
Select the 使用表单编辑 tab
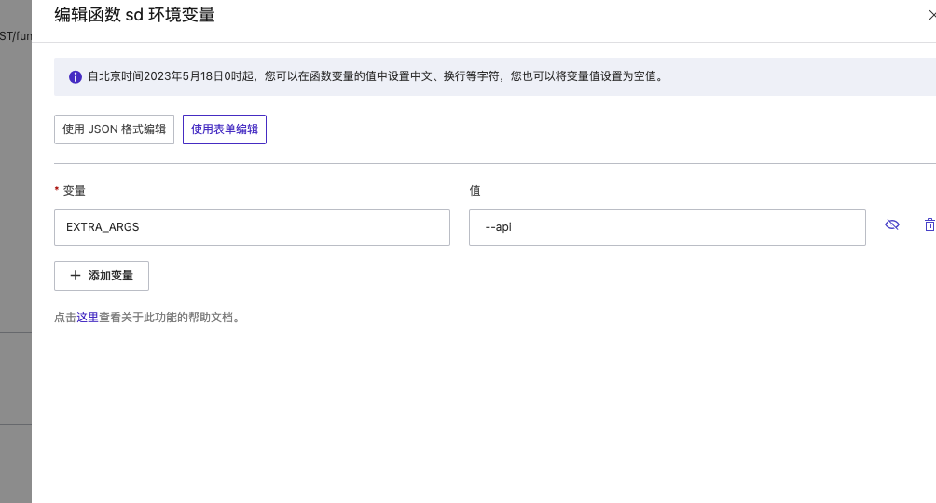pos(225,129)
